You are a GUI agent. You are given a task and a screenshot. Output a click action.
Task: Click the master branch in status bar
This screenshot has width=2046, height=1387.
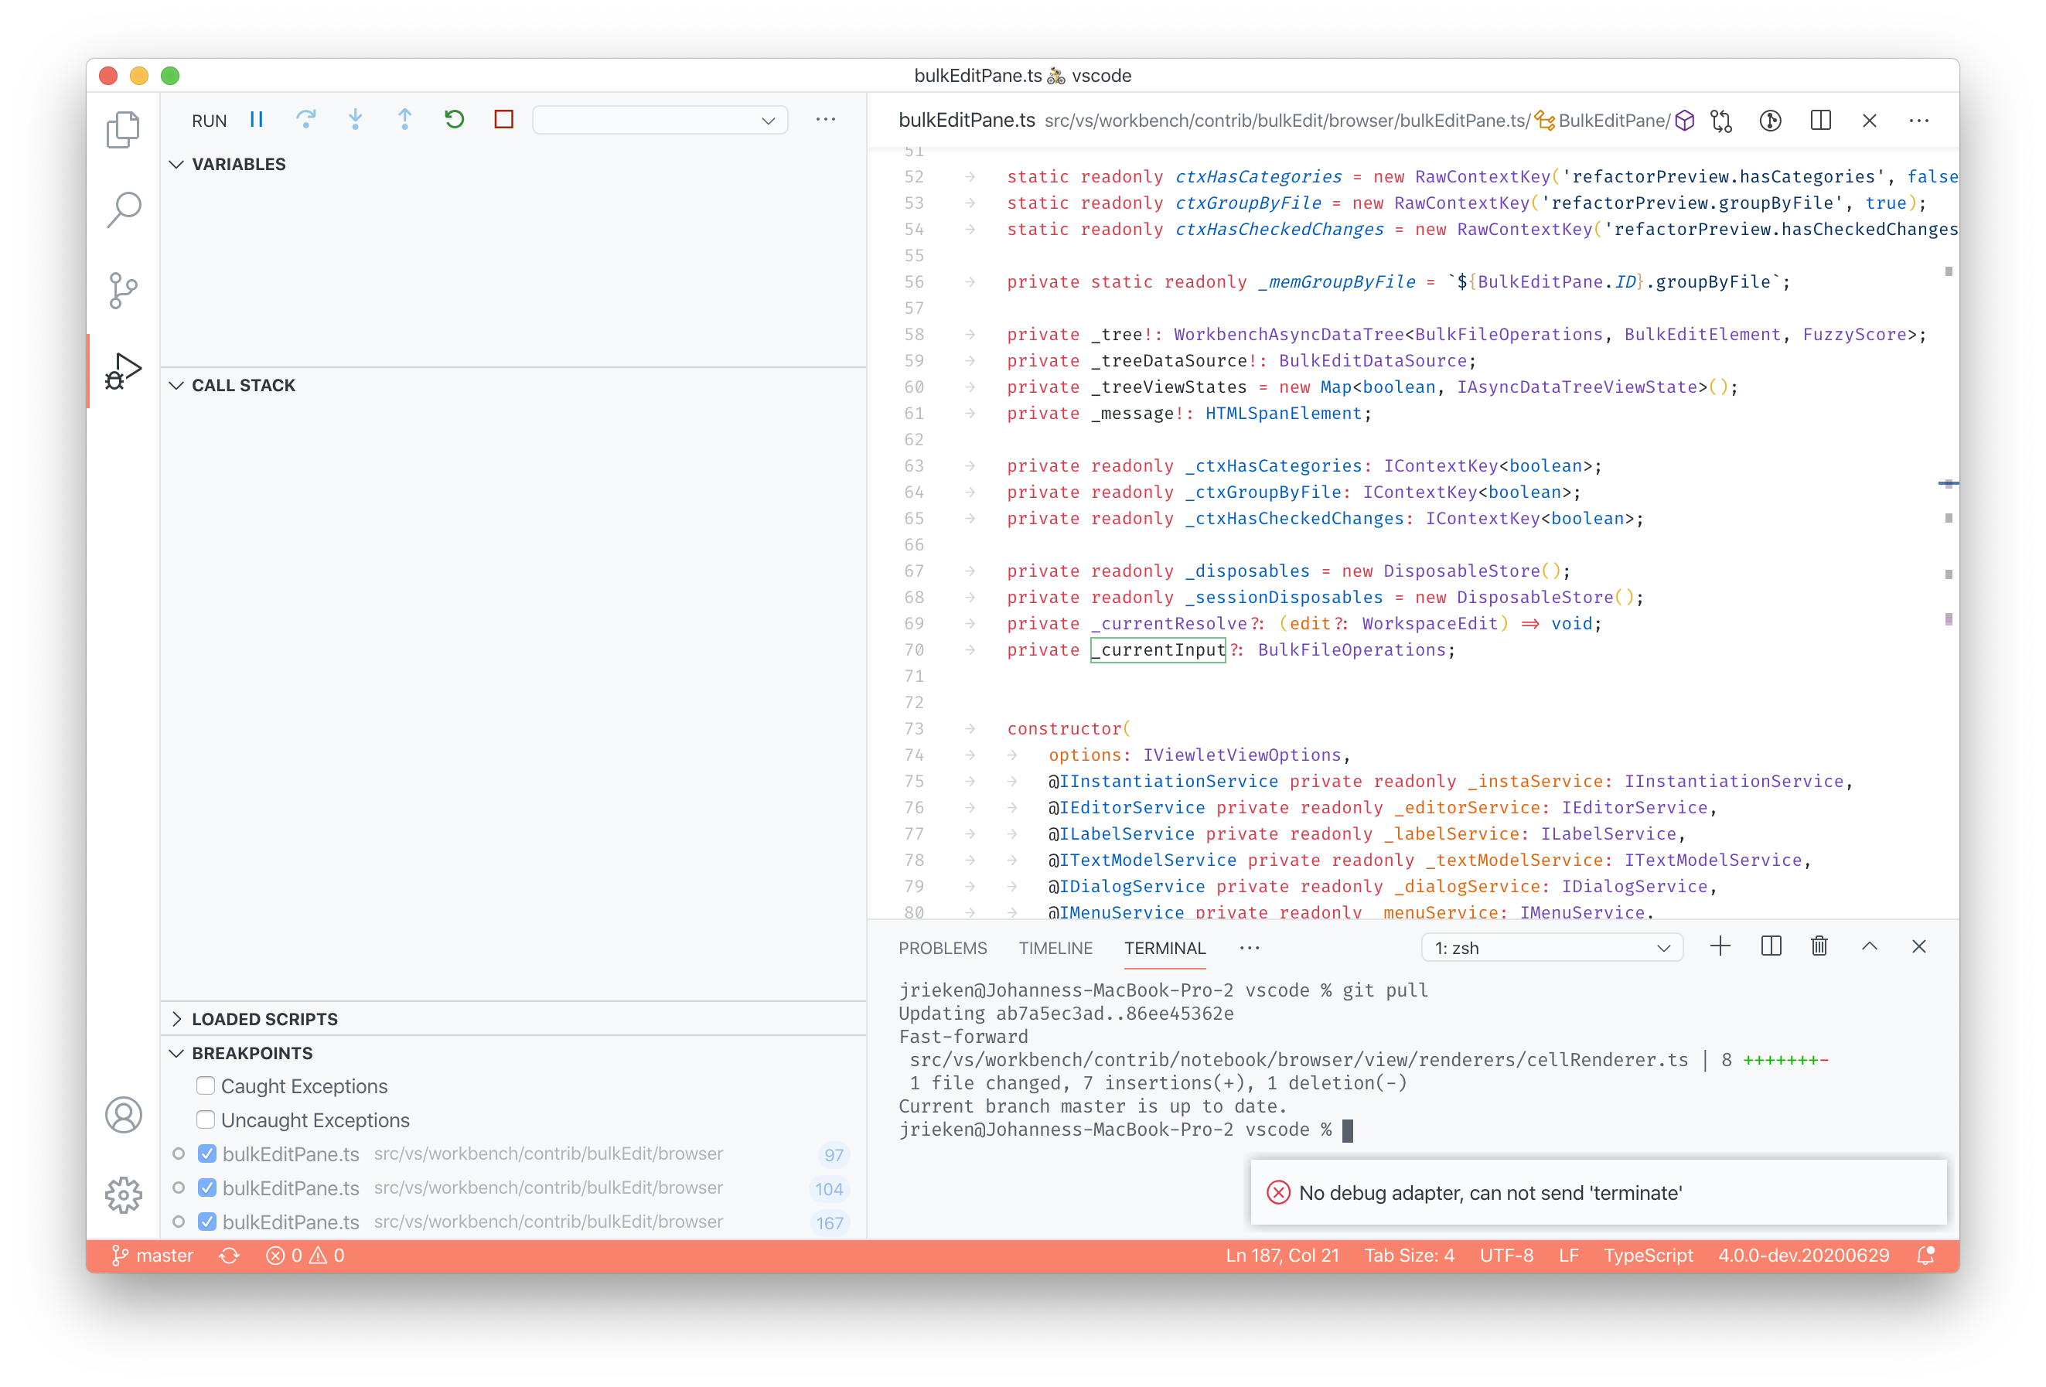(x=152, y=1256)
